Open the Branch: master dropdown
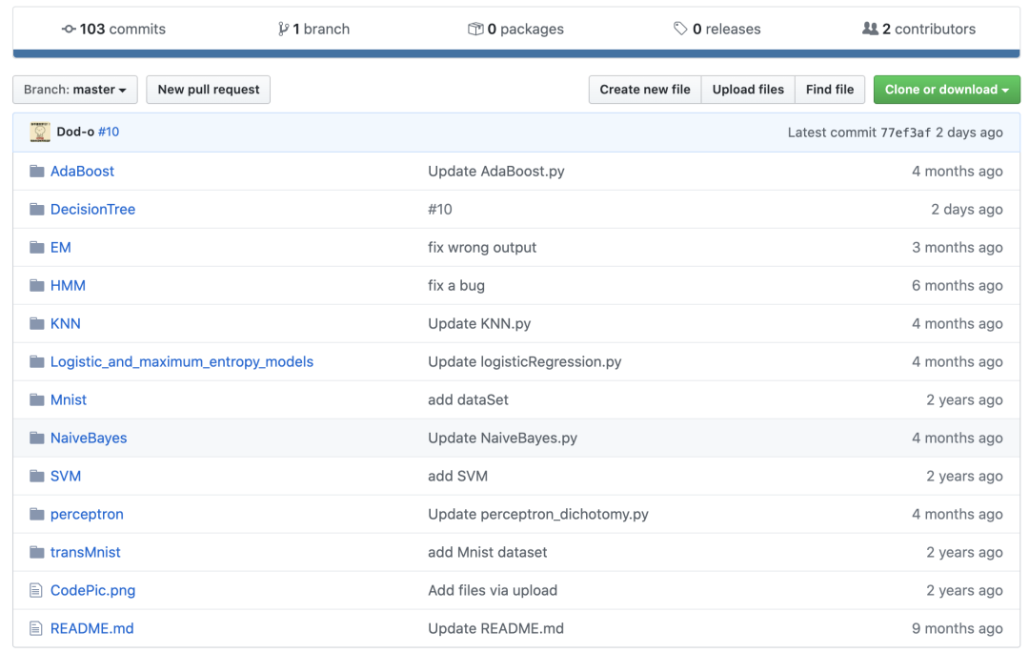The width and height of the screenshot is (1029, 653). click(75, 90)
